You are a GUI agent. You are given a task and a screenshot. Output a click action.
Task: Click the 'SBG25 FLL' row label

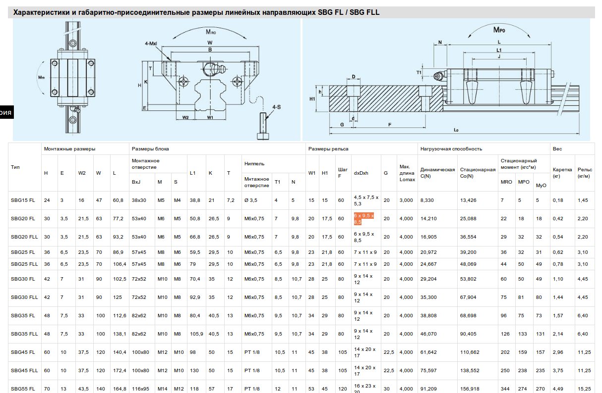point(24,264)
